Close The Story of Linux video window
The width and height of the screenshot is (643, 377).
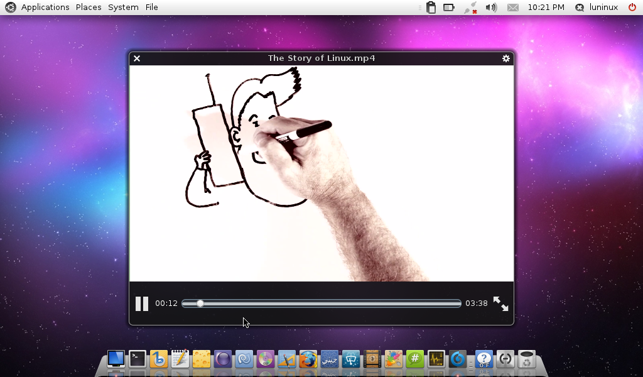pos(137,58)
